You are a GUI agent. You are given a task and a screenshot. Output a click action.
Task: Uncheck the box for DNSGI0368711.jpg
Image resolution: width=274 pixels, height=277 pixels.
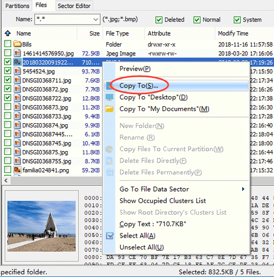pos(8,80)
